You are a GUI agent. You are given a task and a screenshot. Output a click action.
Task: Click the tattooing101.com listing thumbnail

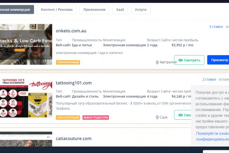click(x=26, y=99)
